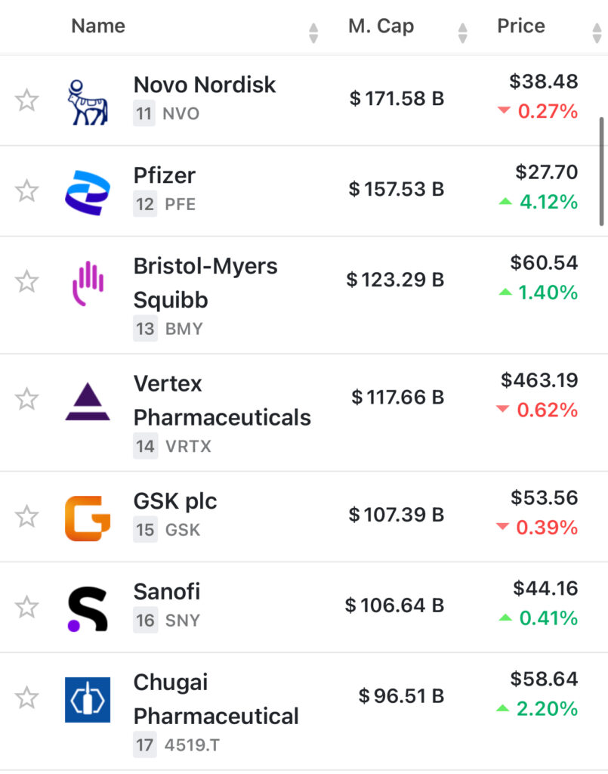The height and width of the screenshot is (774, 608).
Task: Click the Vertex Pharmaceuticals triangle logo
Action: pyautogui.click(x=87, y=401)
